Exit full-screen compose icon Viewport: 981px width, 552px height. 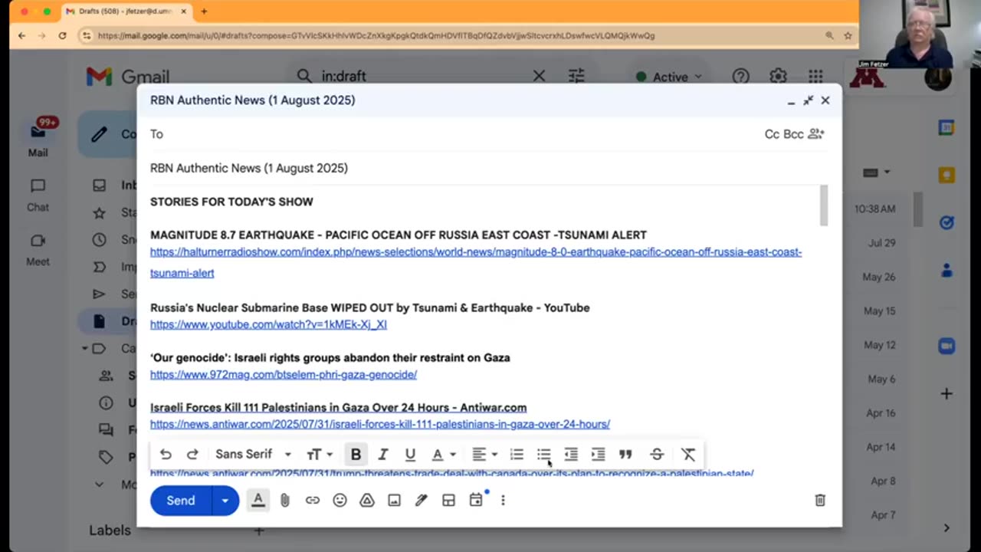click(808, 100)
